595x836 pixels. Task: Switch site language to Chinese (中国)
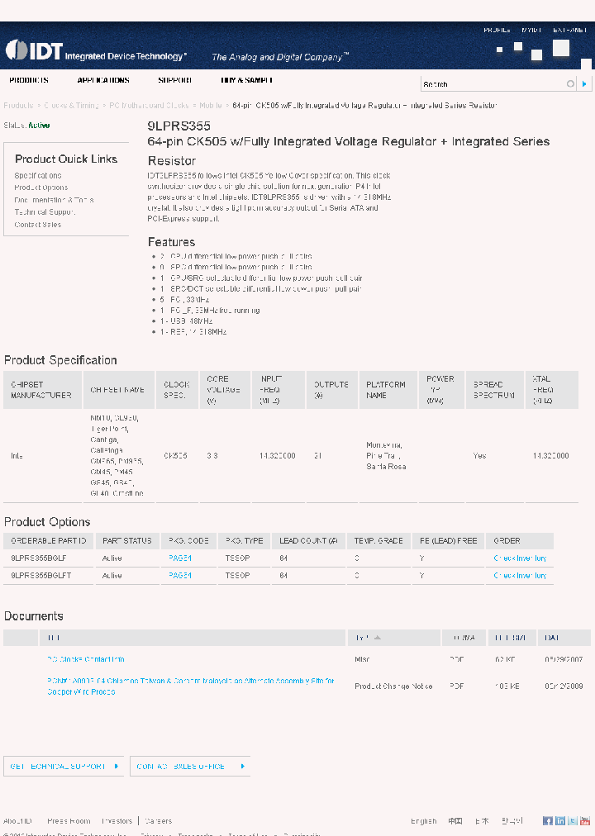tap(455, 821)
